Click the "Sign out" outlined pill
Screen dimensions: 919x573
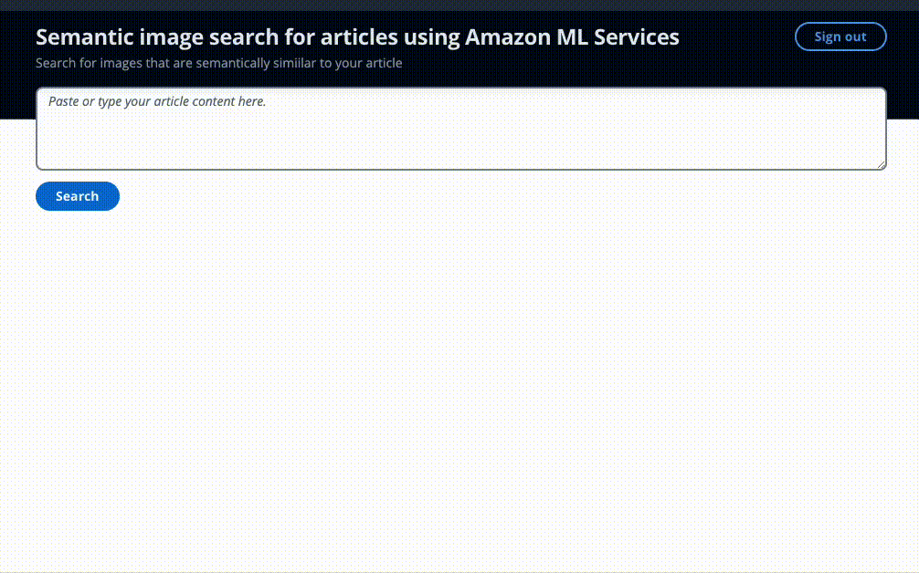[x=840, y=36]
